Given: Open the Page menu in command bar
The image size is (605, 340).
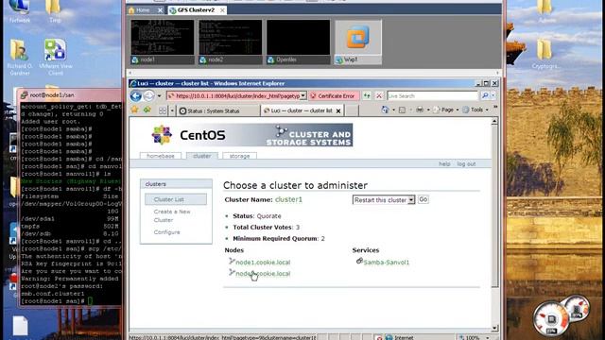Looking at the screenshot, I should [446, 110].
